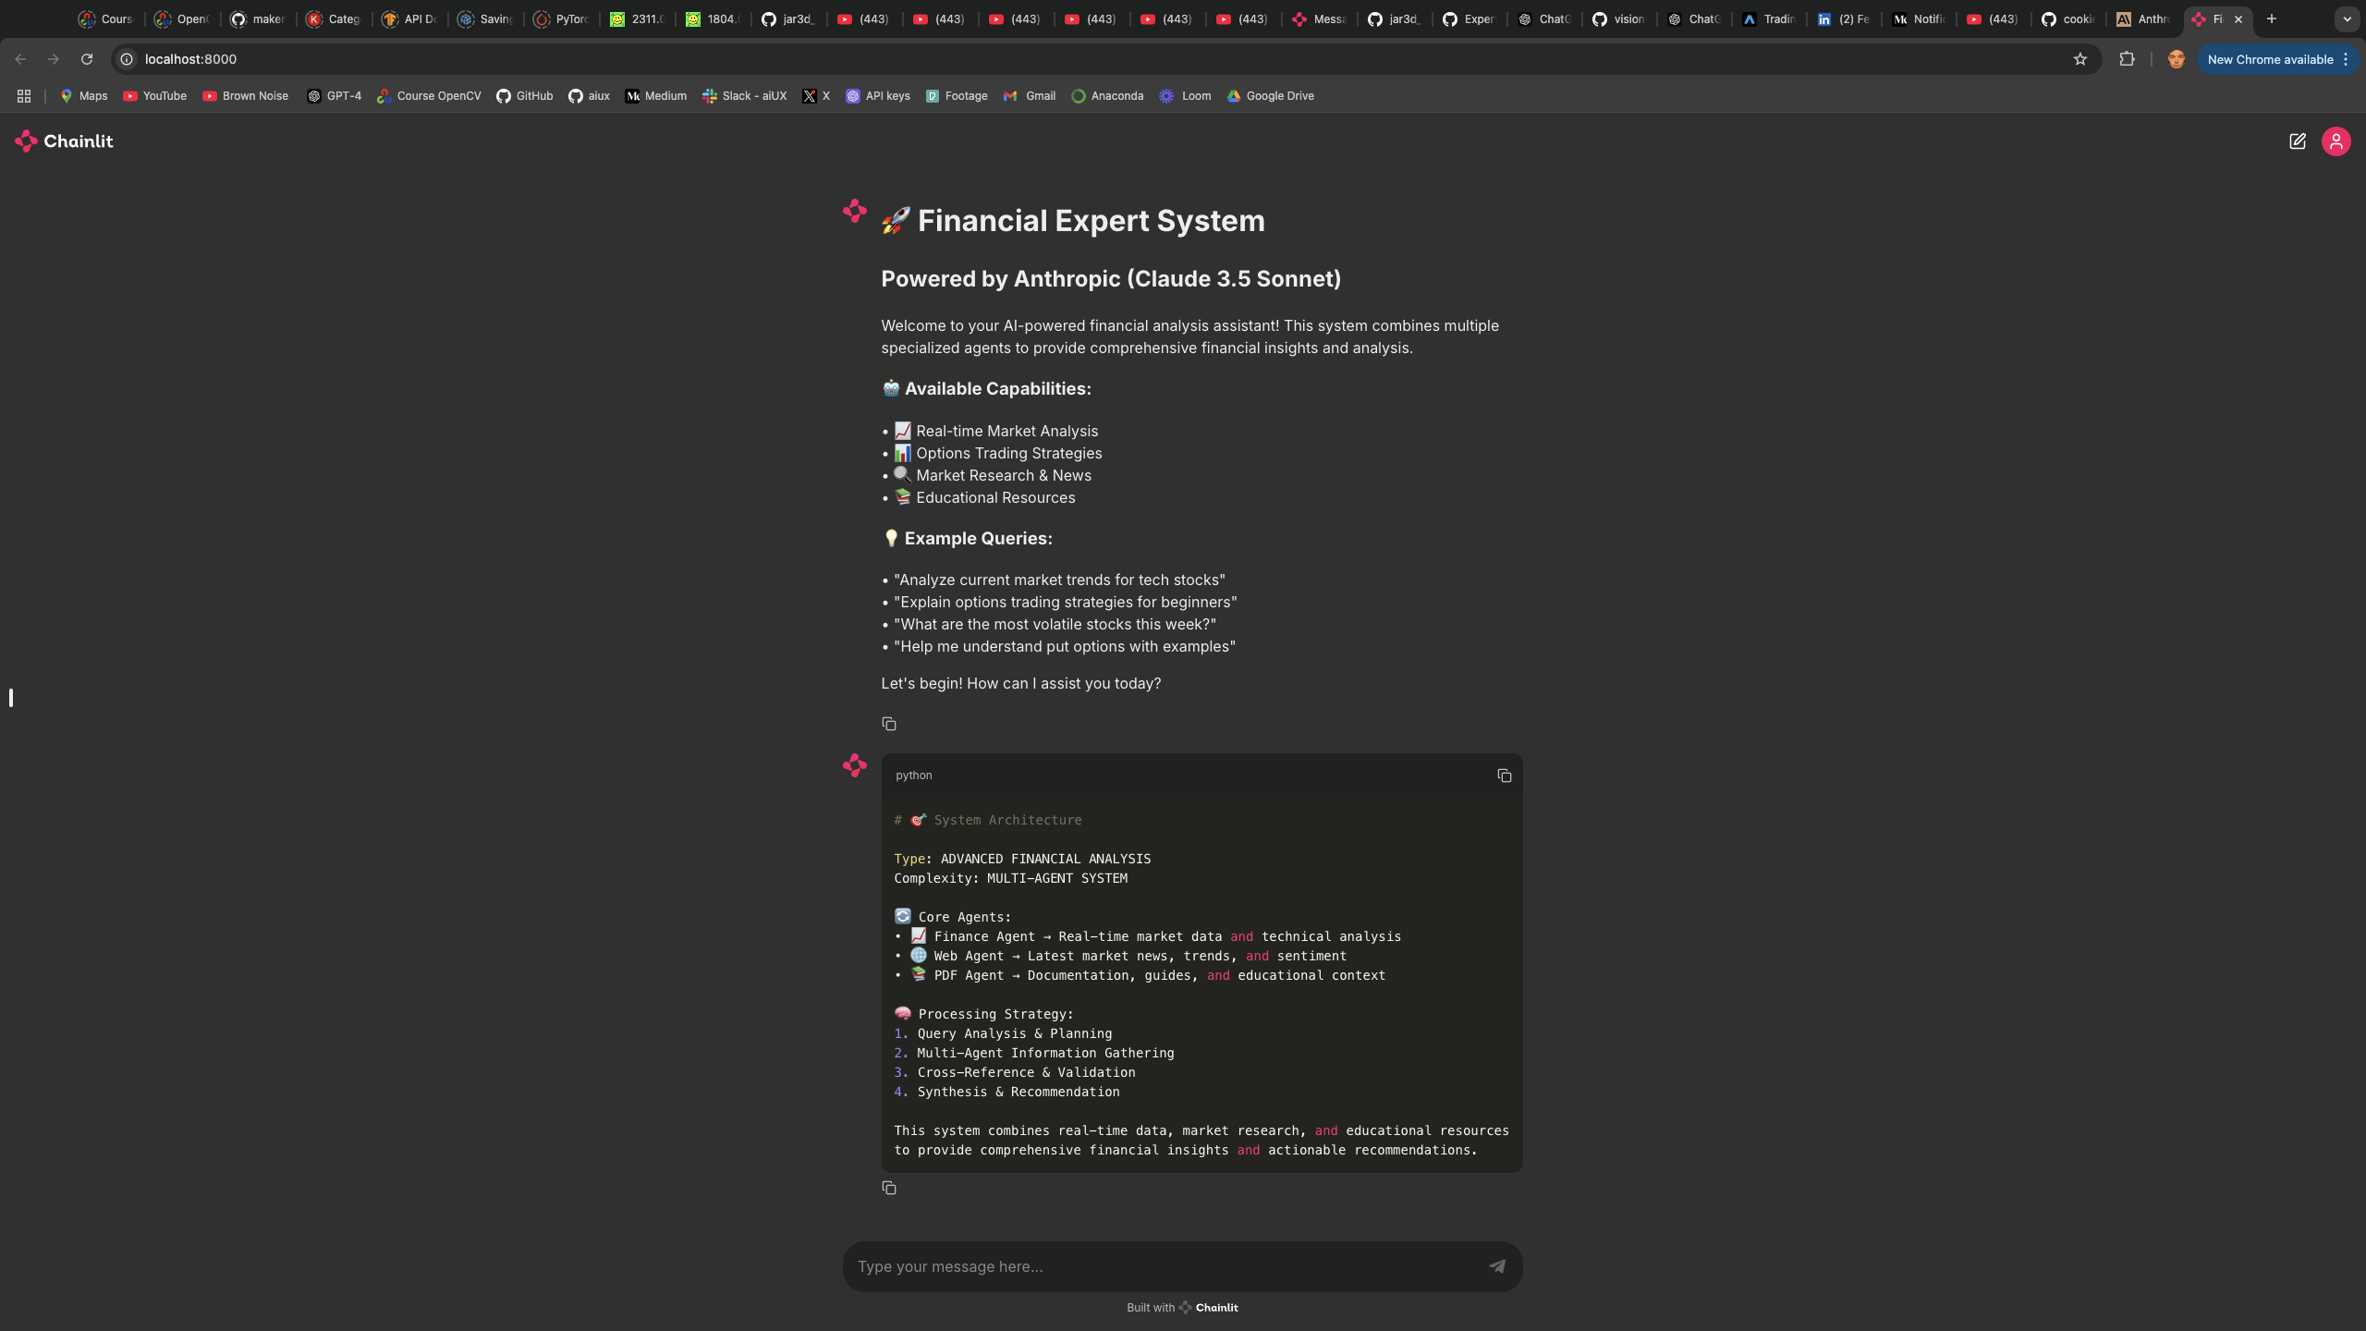Toggle the browser extensions menu icon
Screen dimensions: 2366x1331
(2126, 60)
